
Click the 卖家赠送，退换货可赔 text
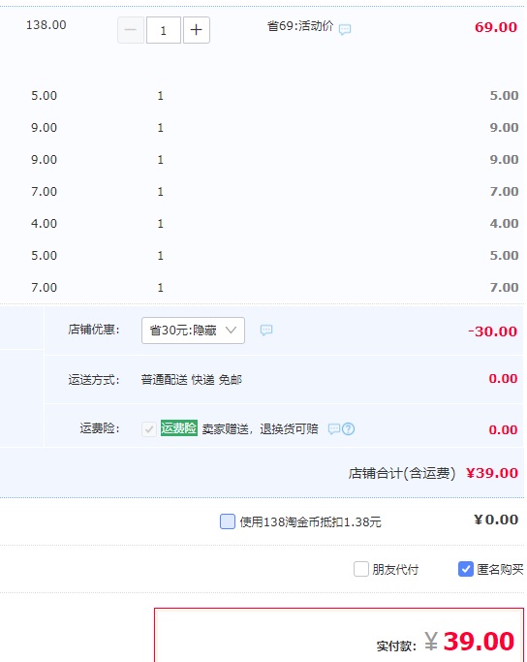260,429
